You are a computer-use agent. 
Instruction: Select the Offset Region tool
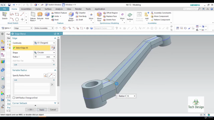[111, 13]
